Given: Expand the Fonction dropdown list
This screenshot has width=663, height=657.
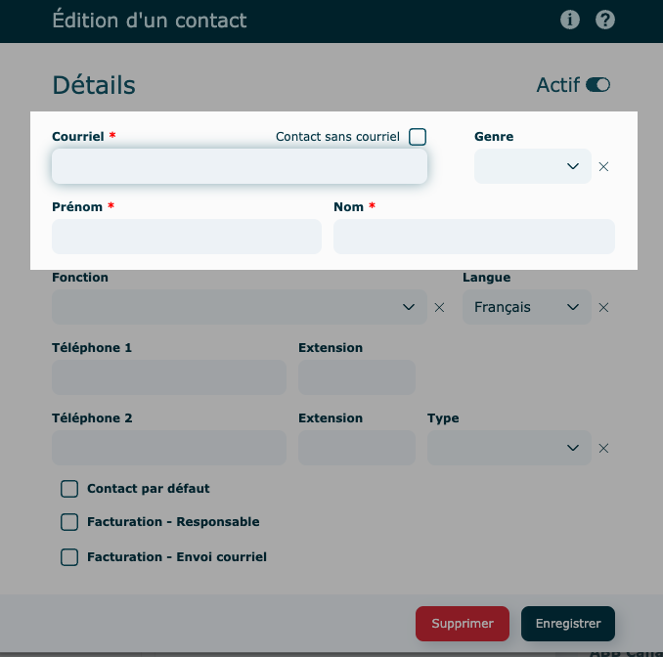Looking at the screenshot, I should pos(240,307).
